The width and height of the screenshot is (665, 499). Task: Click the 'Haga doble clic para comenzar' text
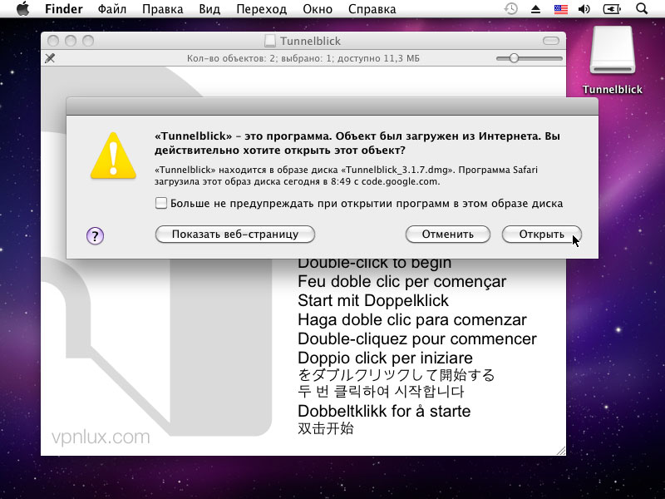[412, 319]
